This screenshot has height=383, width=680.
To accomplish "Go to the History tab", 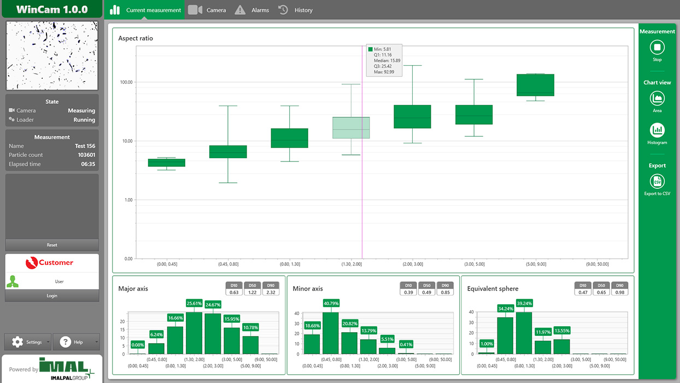I will [295, 10].
